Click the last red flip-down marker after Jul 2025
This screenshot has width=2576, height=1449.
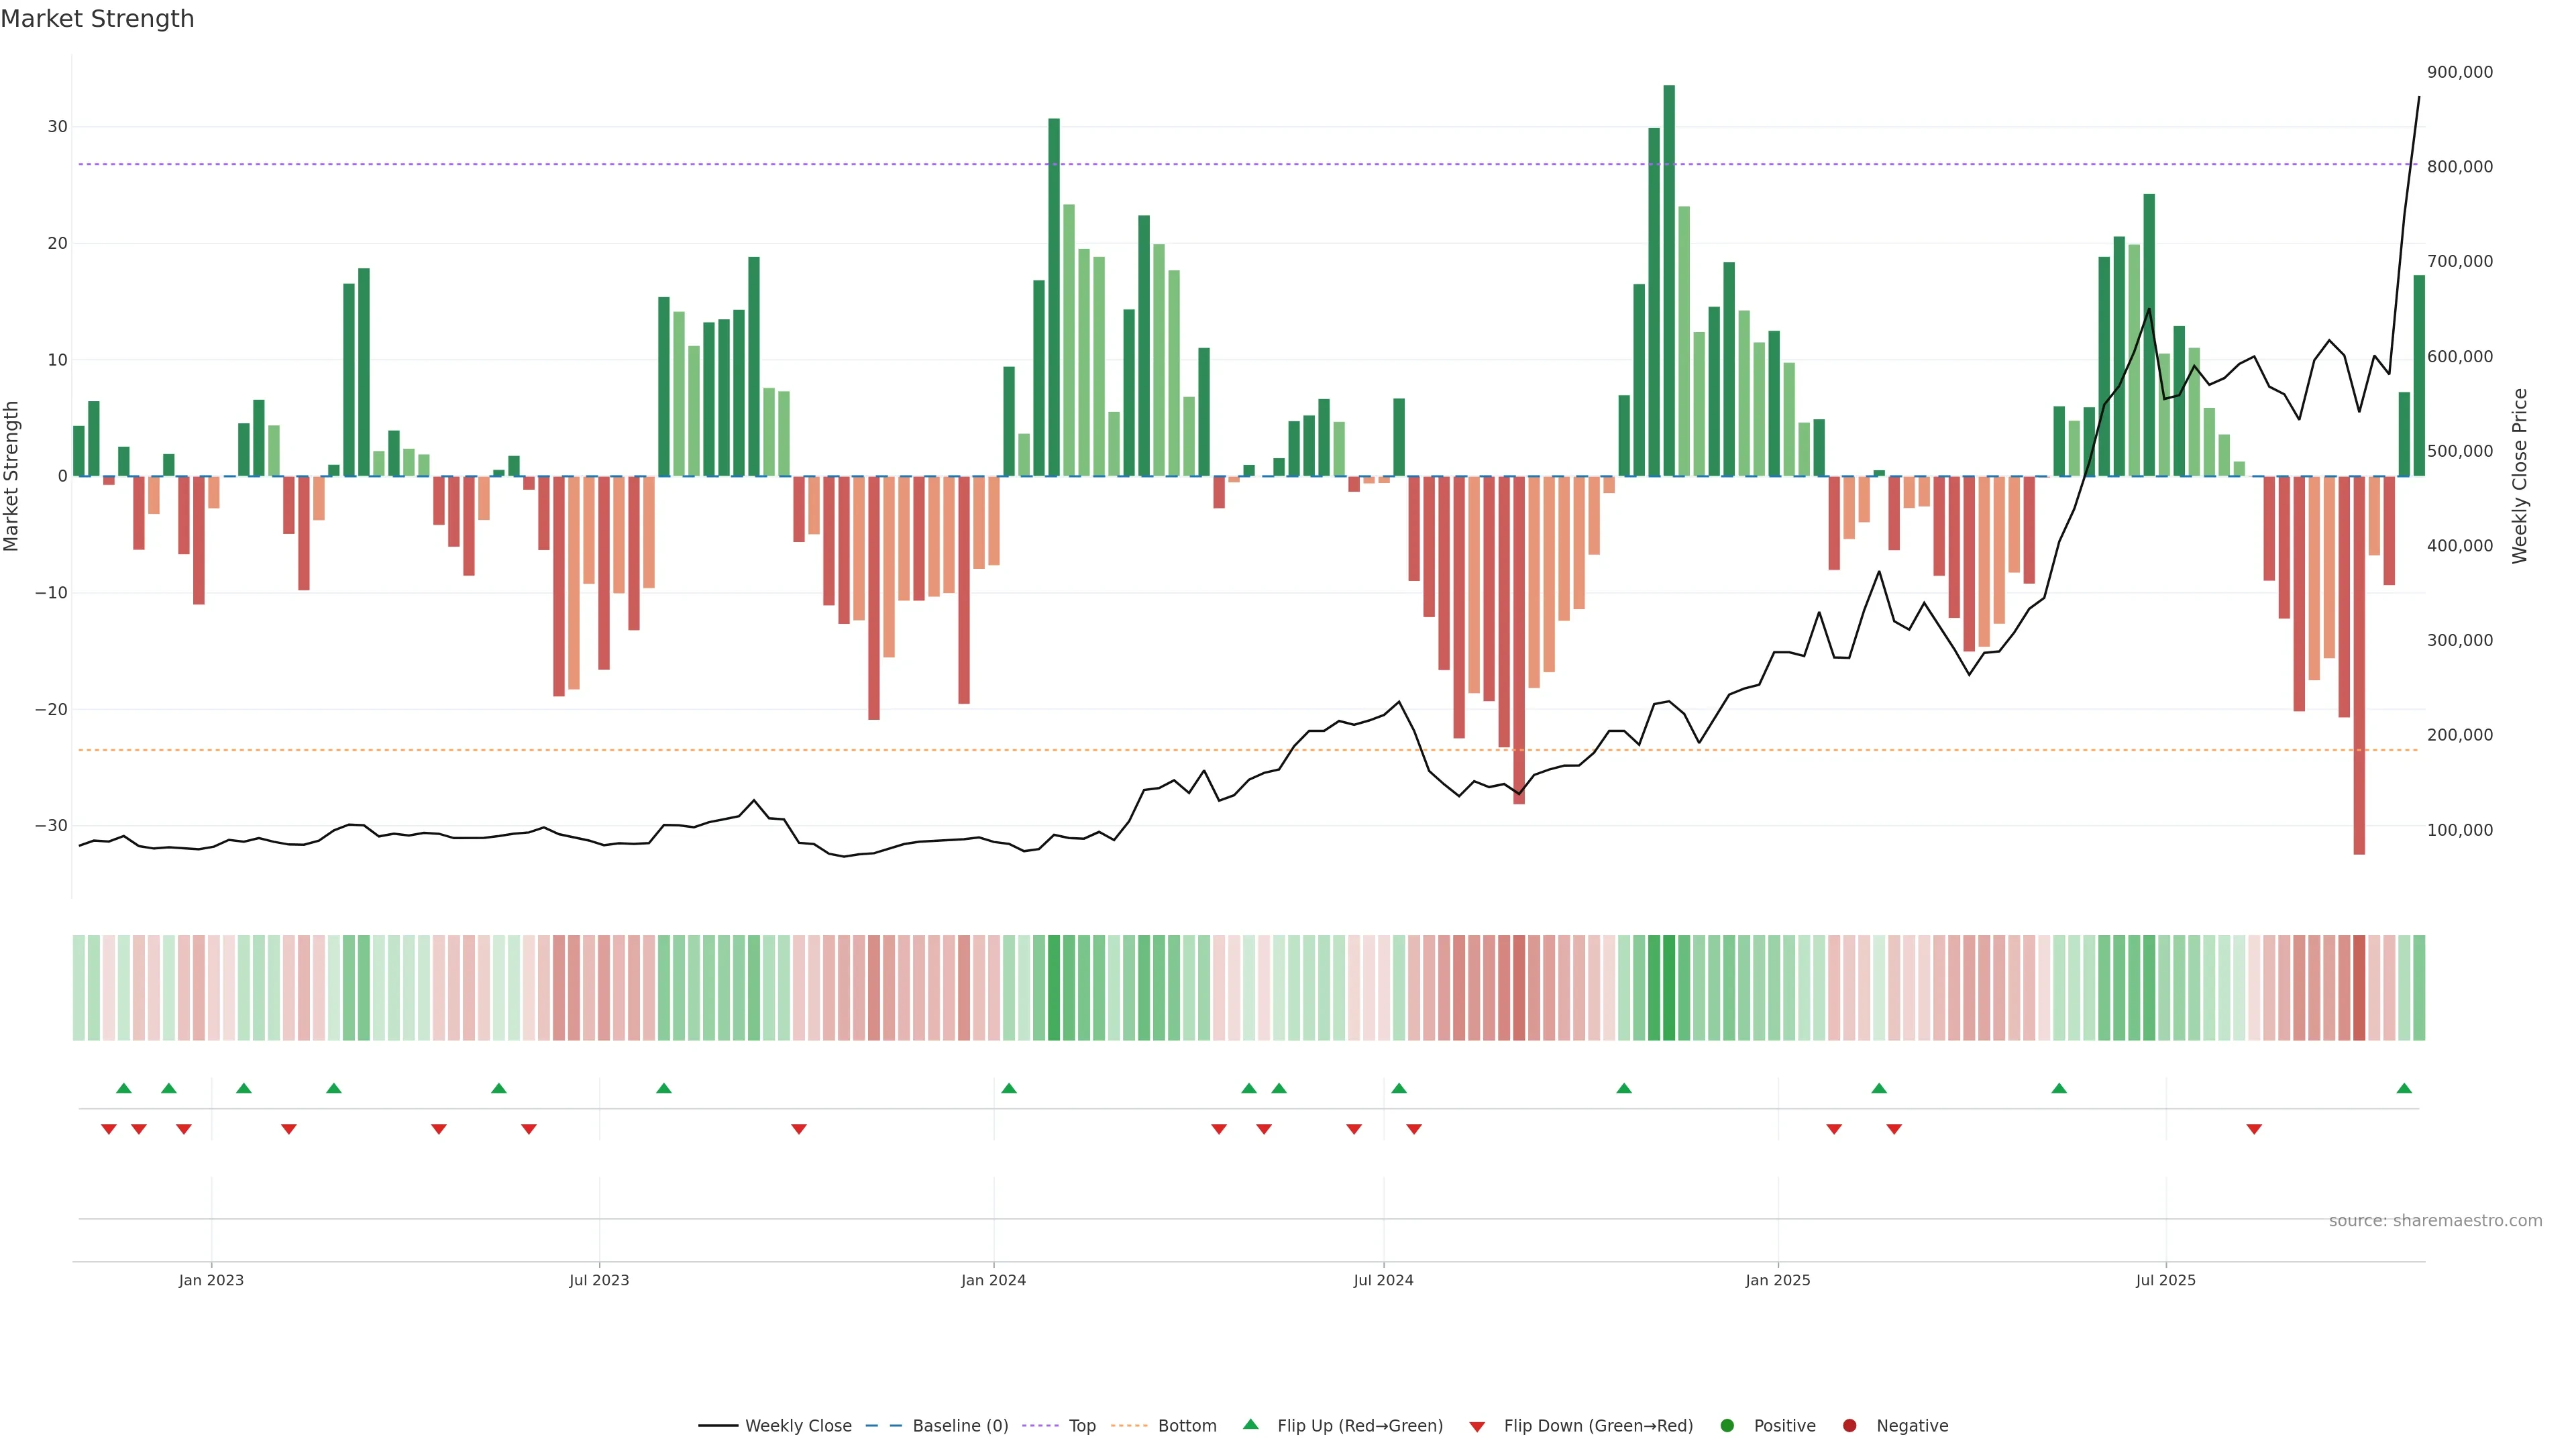coord(2254,1129)
